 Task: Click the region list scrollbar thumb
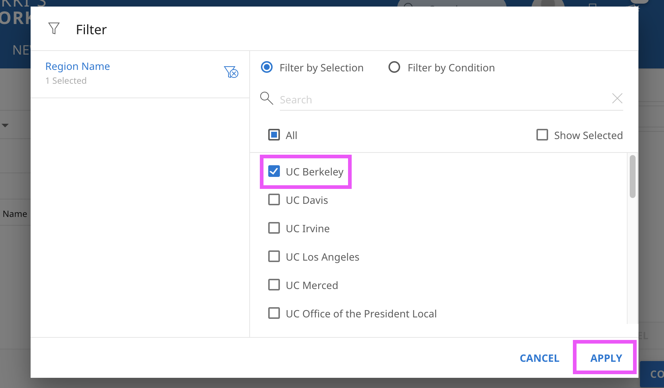[x=632, y=177]
